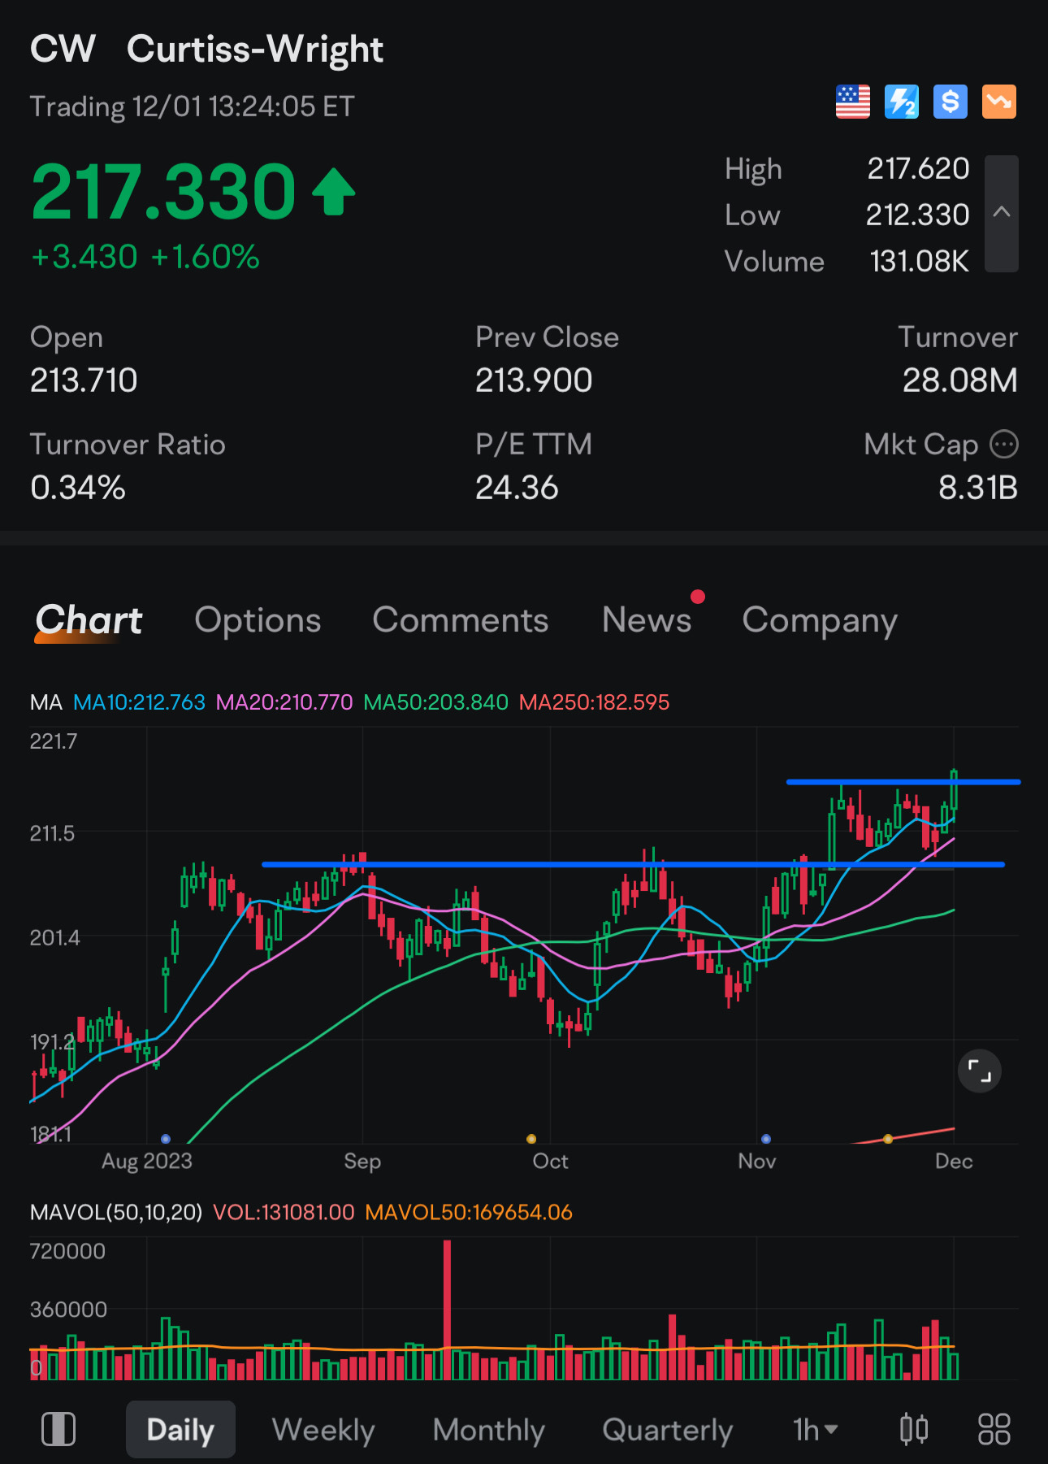The image size is (1048, 1464).
Task: Tap the blue lightning Level 2 icon
Action: tap(901, 102)
